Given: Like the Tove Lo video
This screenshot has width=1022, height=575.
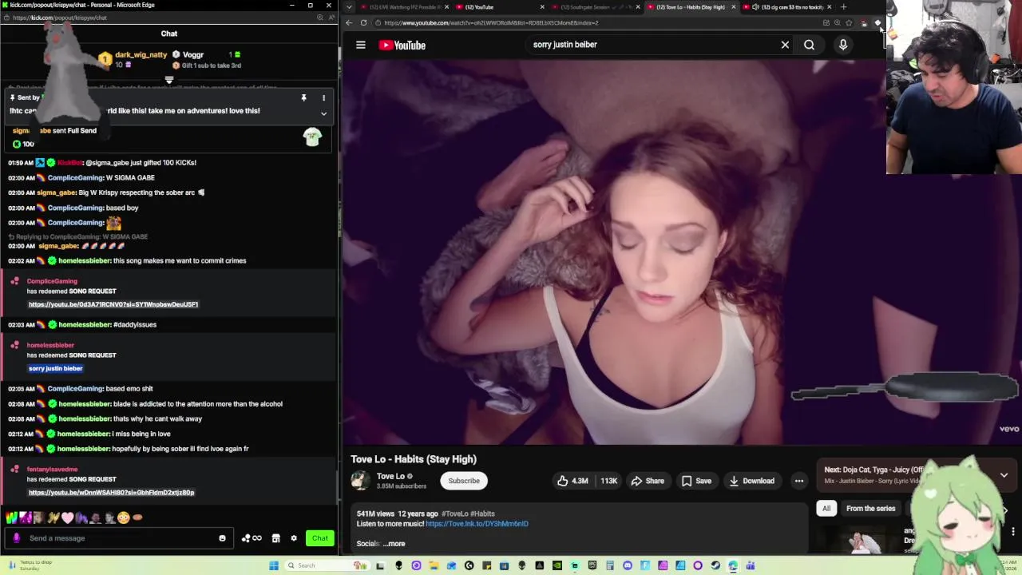Looking at the screenshot, I should pyautogui.click(x=572, y=481).
